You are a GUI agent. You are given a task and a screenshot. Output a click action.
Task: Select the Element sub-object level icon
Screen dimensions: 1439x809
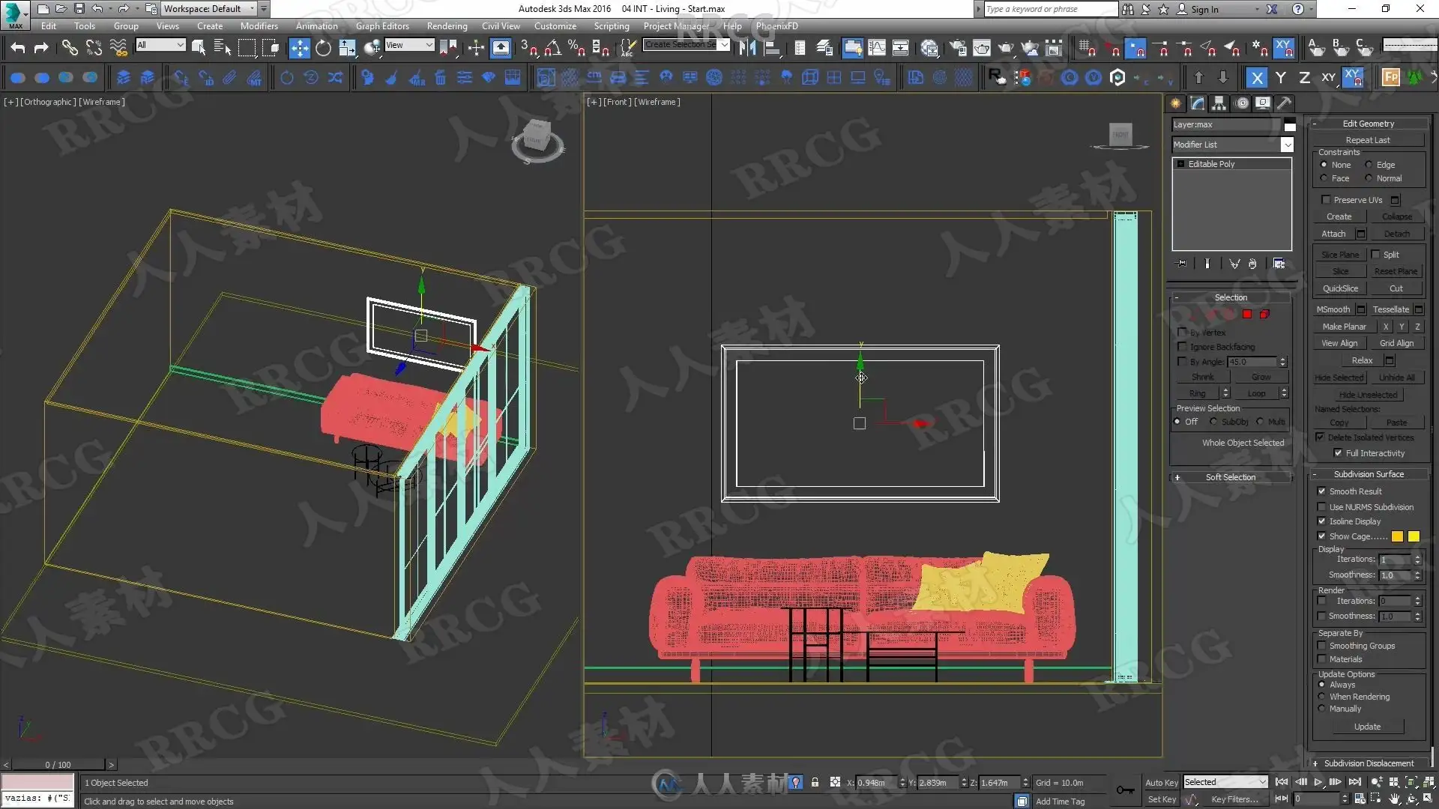click(1264, 314)
